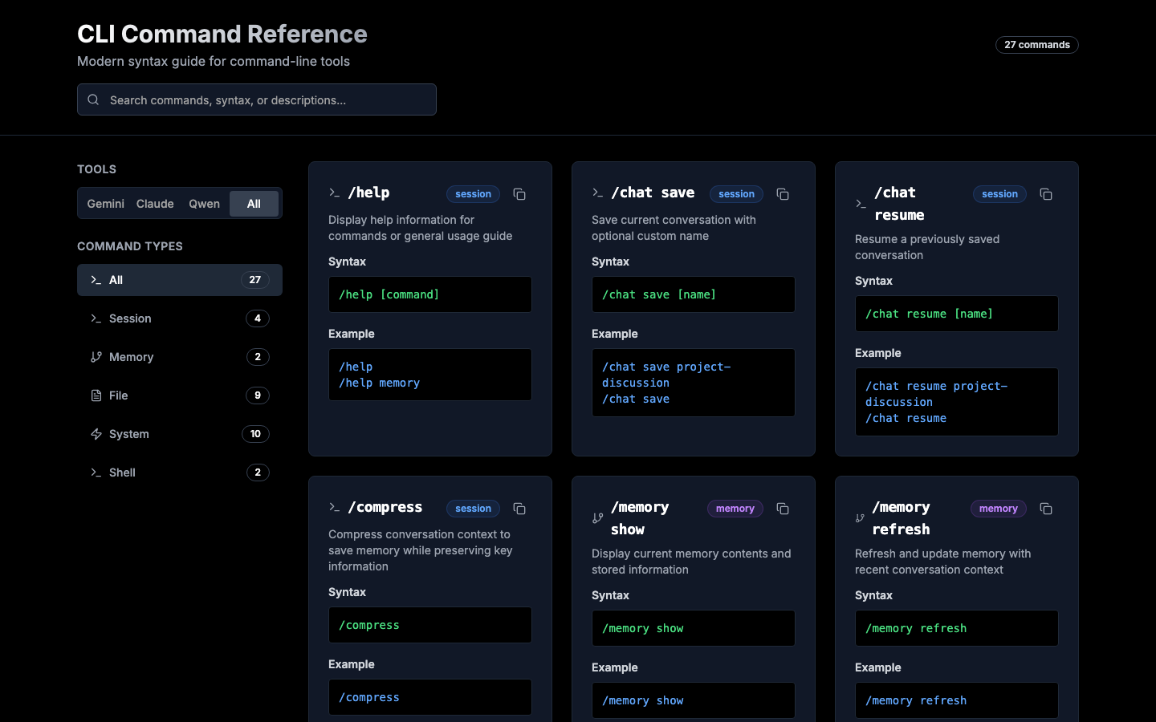Screen dimensions: 1156x722
Task: Click the search commands input field
Action: pos(257,99)
